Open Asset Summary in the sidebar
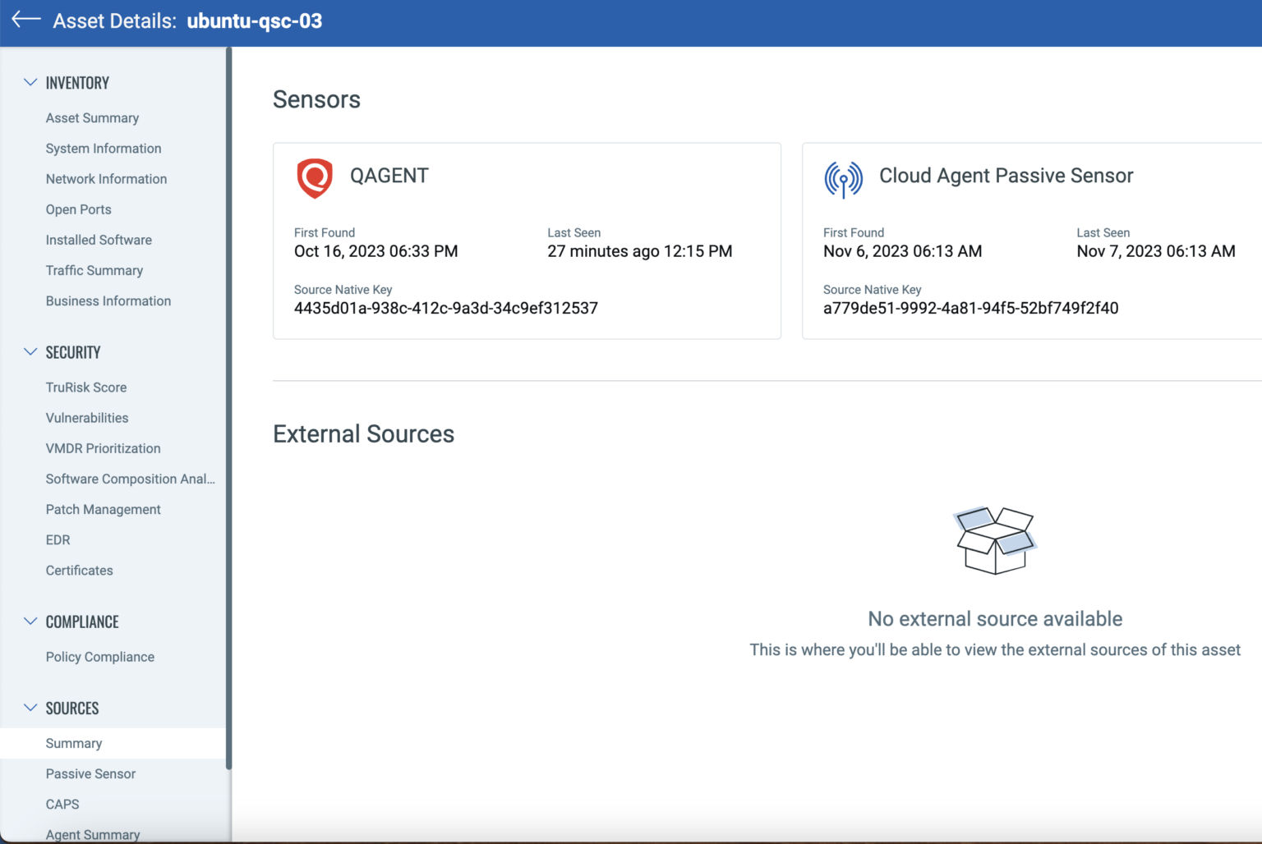Image resolution: width=1262 pixels, height=844 pixels. [92, 117]
